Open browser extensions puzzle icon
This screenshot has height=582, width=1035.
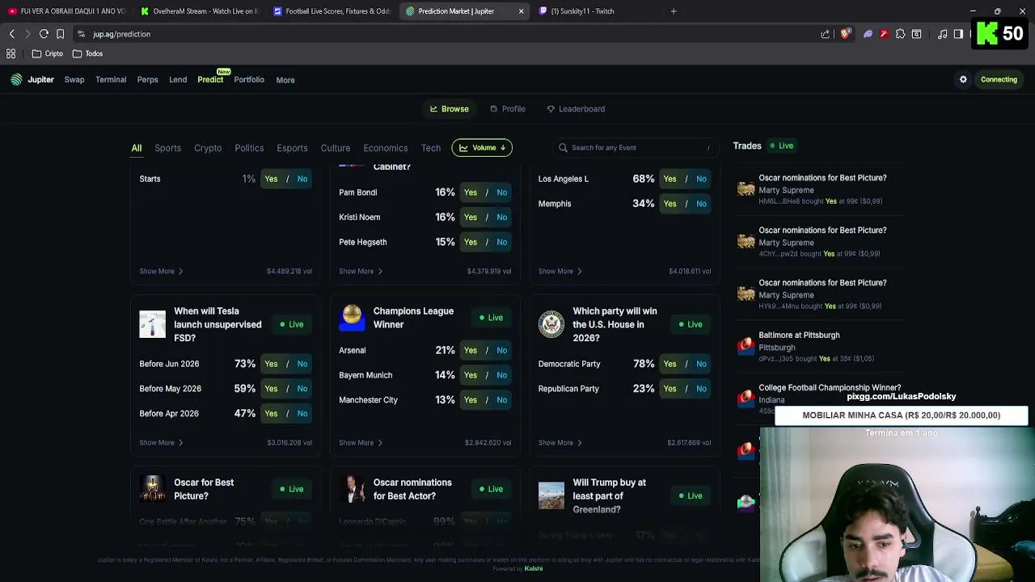(x=900, y=34)
